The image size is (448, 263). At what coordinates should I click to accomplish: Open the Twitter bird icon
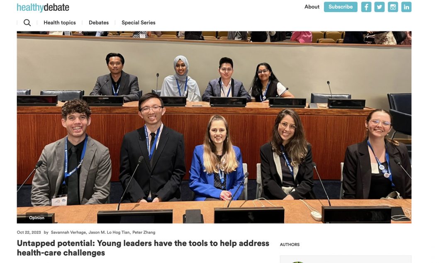click(x=380, y=7)
